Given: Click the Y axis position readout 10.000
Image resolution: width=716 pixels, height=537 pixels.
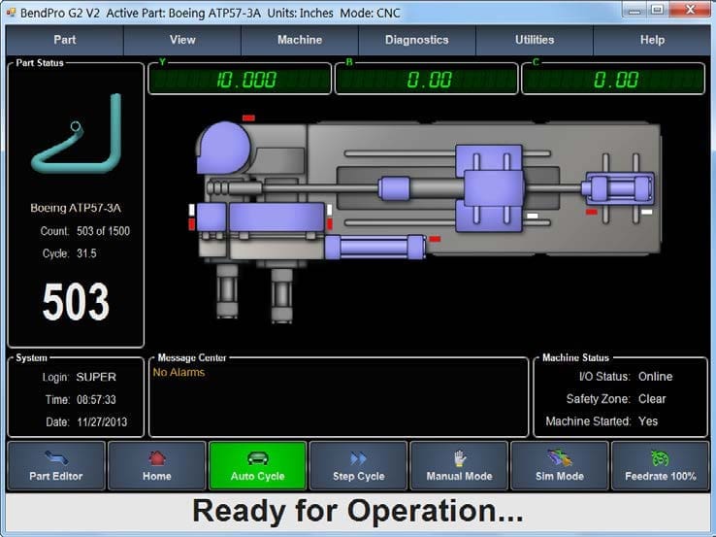Looking at the screenshot, I should tap(240, 80).
